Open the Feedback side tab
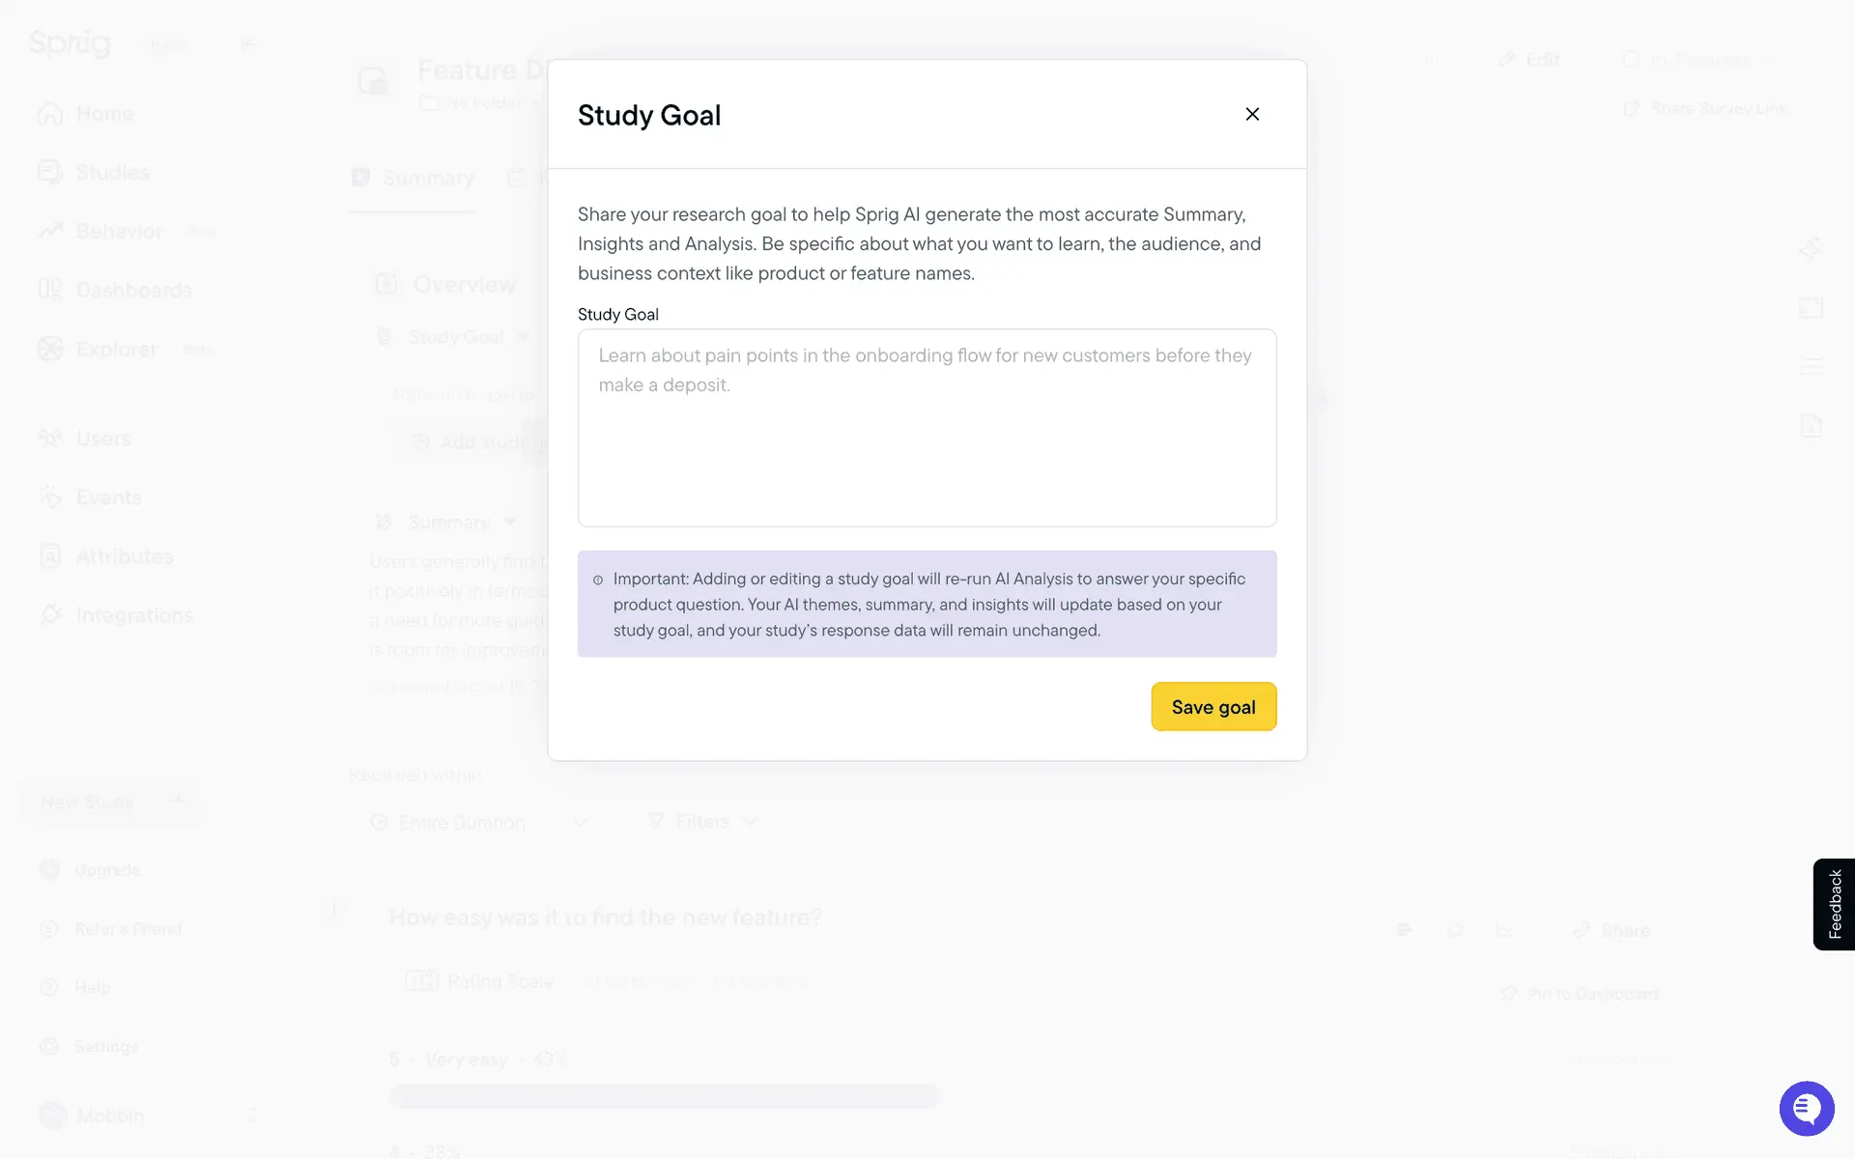This screenshot has height=1159, width=1855. click(1834, 904)
